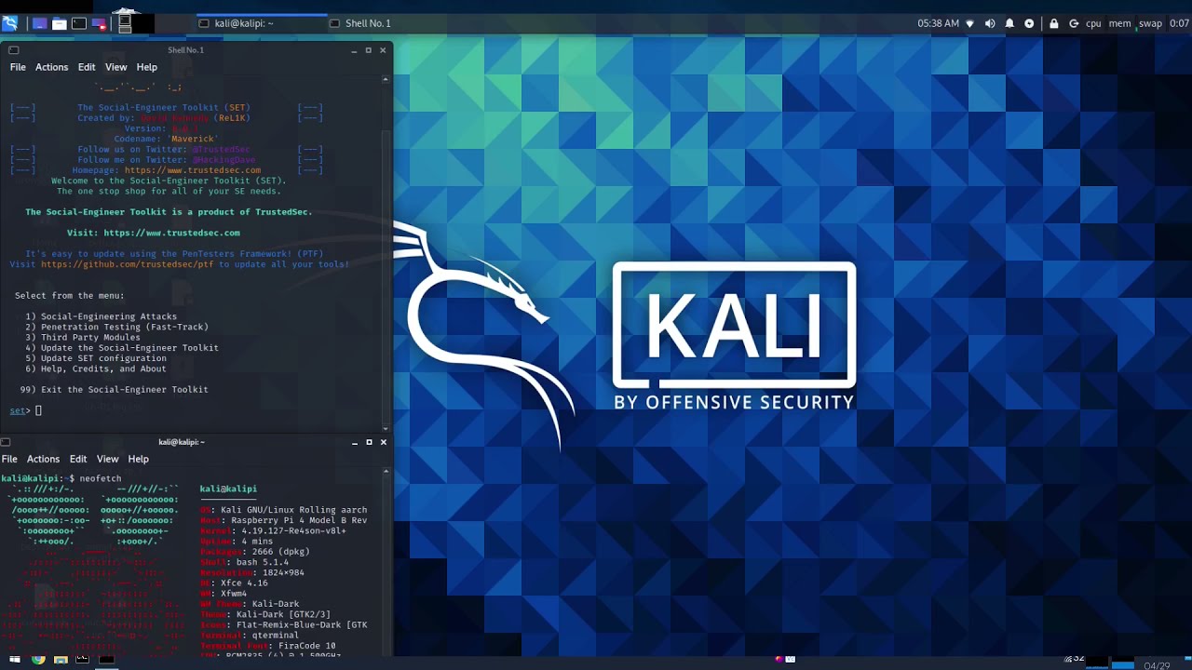The height and width of the screenshot is (670, 1192).
Task: Click the log out icon
Action: click(x=1074, y=23)
